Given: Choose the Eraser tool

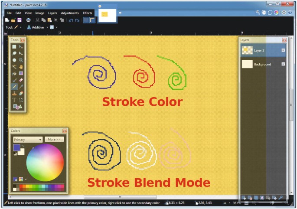Looking at the screenshot, I should click(x=21, y=80).
